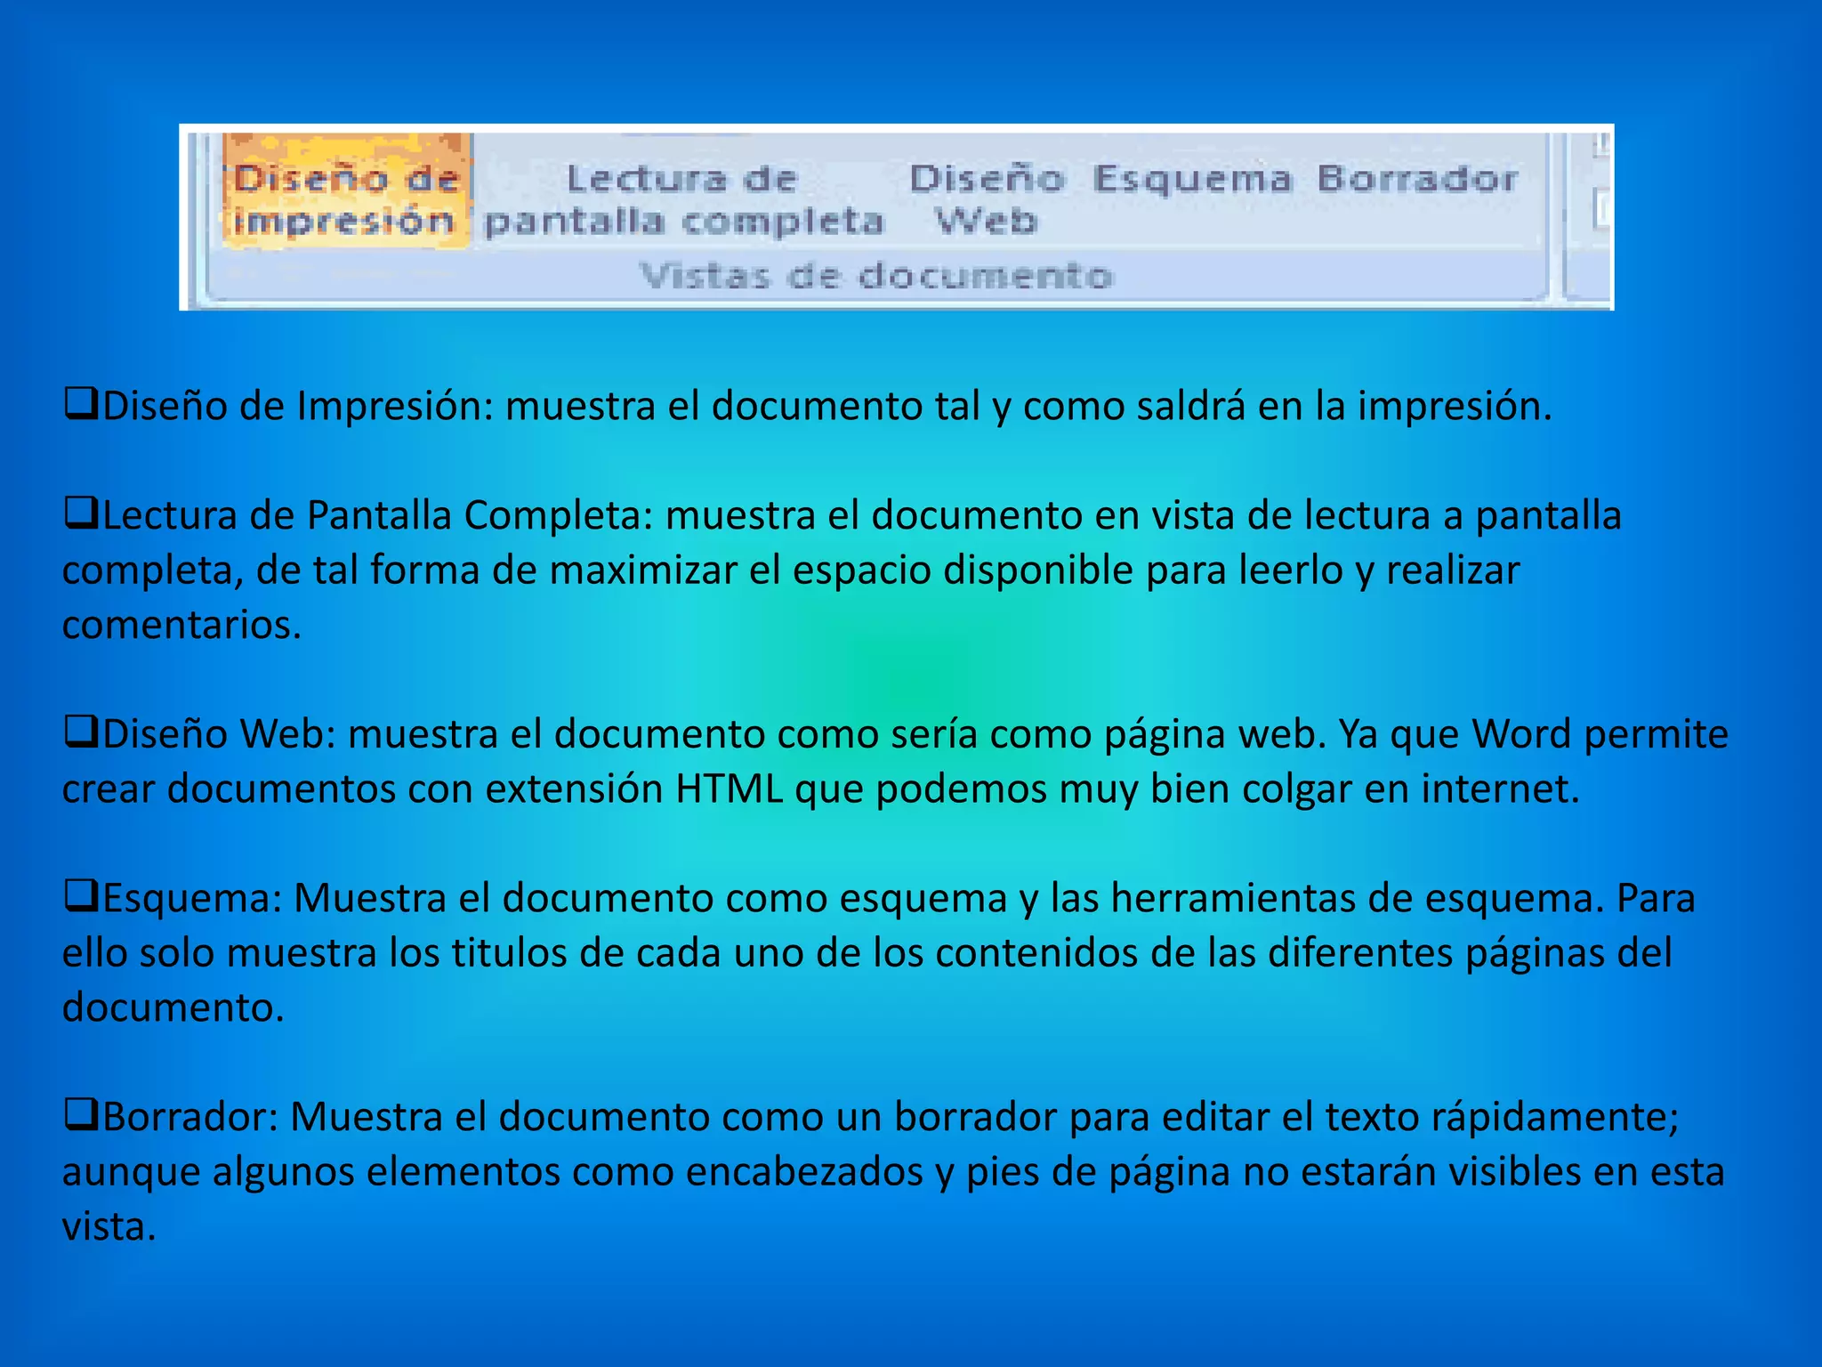Viewport: 1822px width, 1367px height.
Task: Click the checkbox bullet before Lectura de Pantalla
Action: (81, 514)
